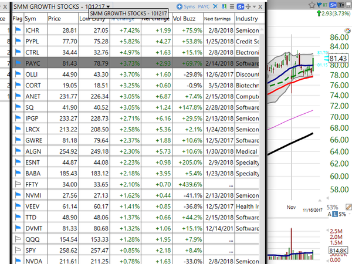Click the 814.8K volume label on chart
Screen dimensions: 352x264
click(x=338, y=250)
